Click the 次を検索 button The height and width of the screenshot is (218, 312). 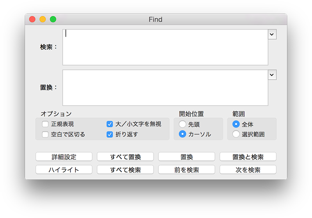pyautogui.click(x=248, y=170)
